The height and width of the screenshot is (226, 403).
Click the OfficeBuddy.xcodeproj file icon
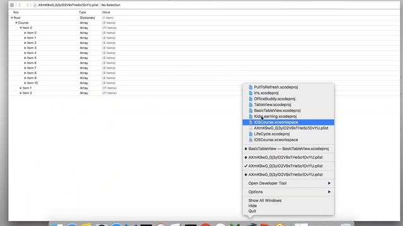(x=251, y=99)
